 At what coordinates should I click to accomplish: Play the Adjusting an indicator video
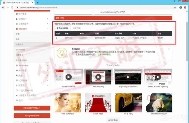pos(128,77)
